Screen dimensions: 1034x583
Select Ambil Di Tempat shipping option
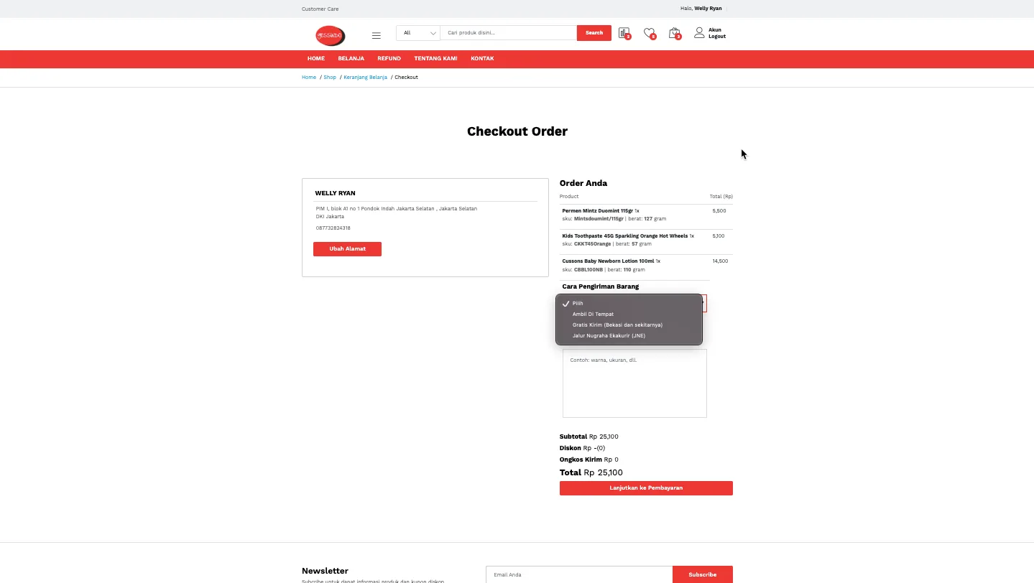point(593,314)
